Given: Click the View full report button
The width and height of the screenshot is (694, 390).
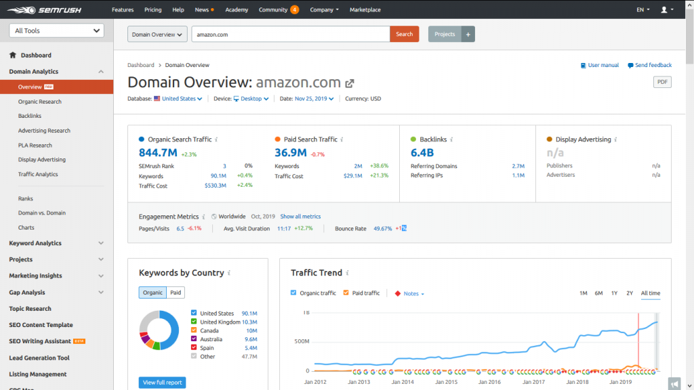Looking at the screenshot, I should tap(162, 383).
